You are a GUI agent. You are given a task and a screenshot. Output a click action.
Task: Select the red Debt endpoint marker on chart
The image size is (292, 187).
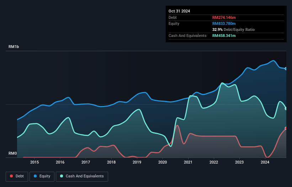pos(286,128)
